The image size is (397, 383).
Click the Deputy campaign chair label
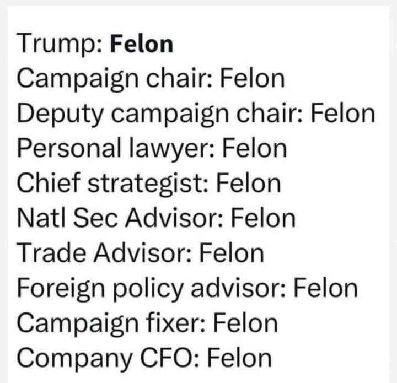[x=160, y=115]
